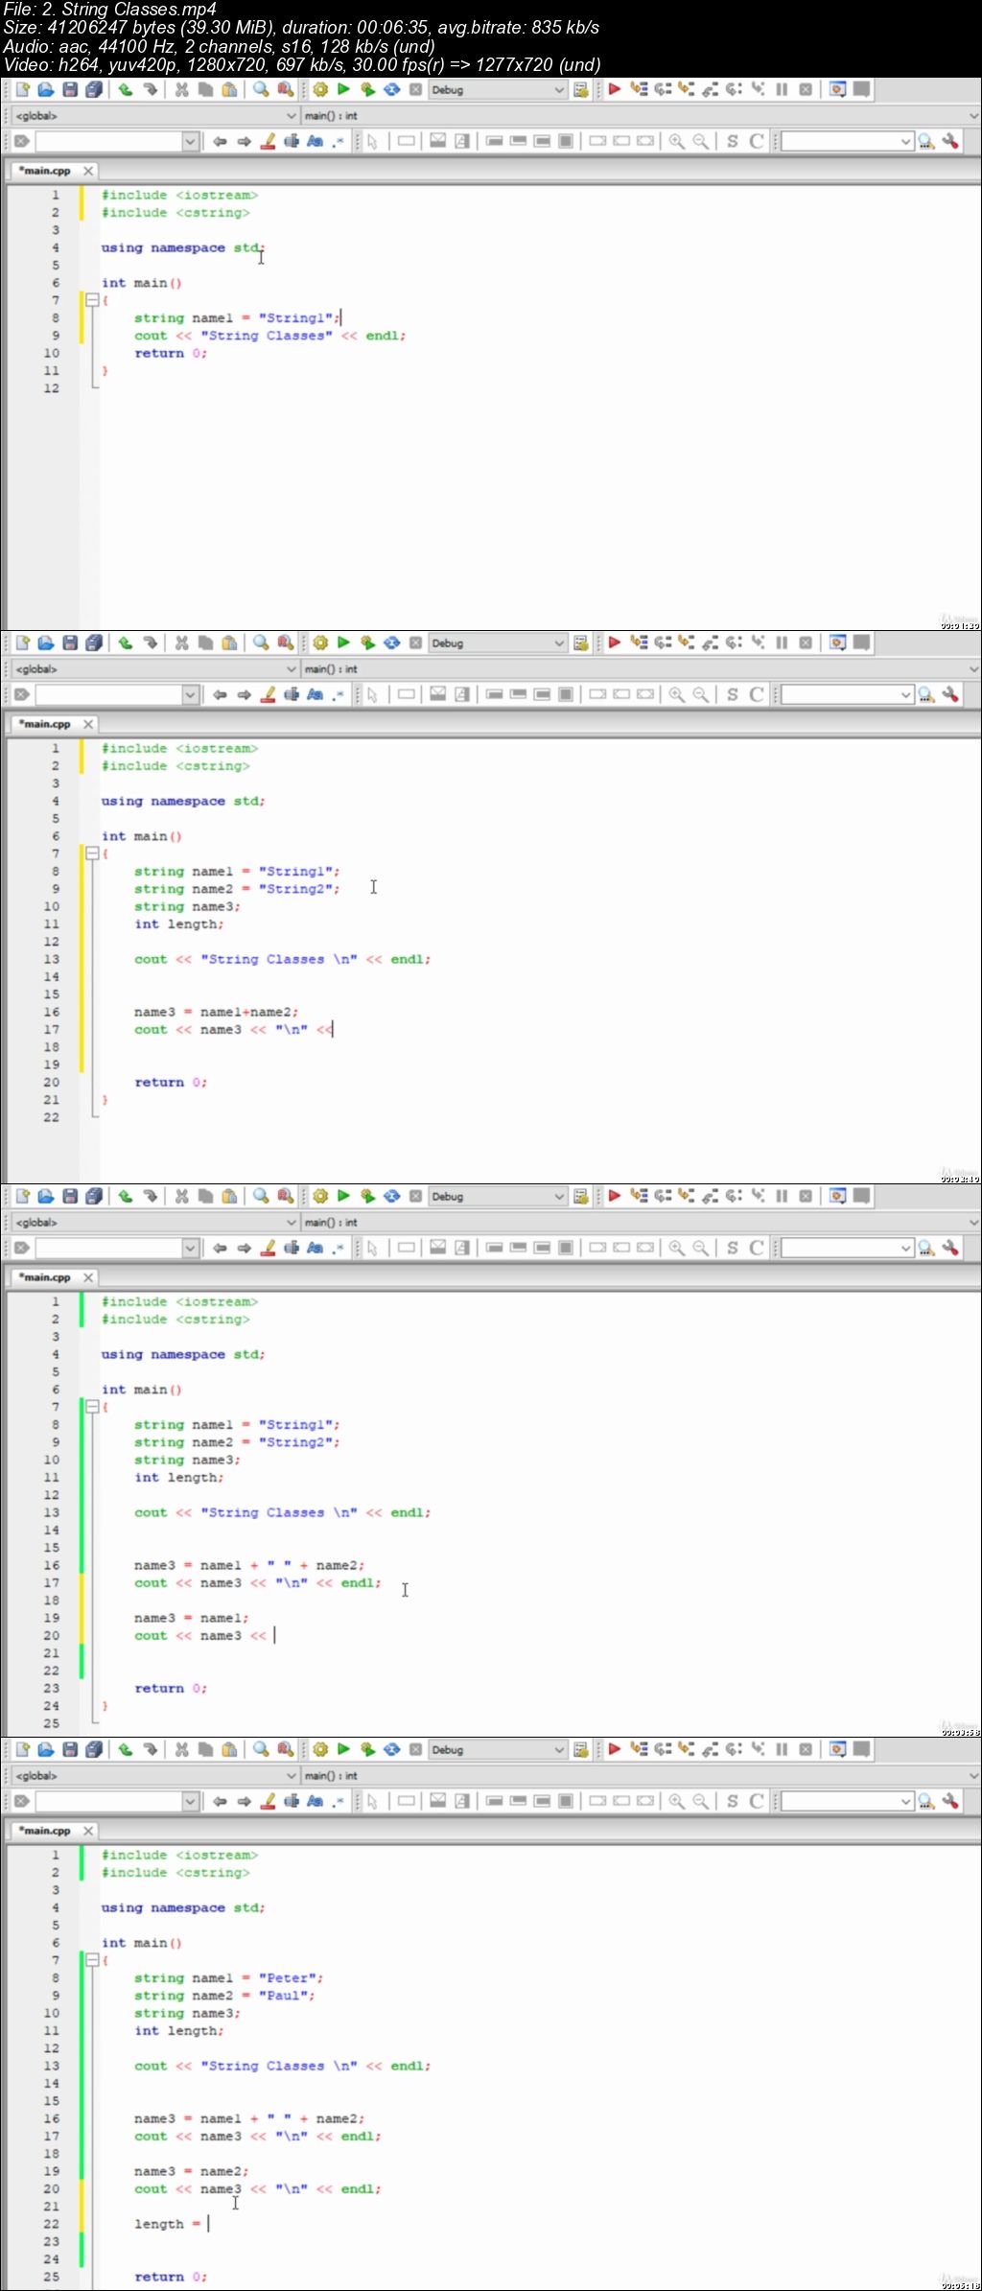Click Run to cursor icon in frame with "Peter"

pos(639,1749)
